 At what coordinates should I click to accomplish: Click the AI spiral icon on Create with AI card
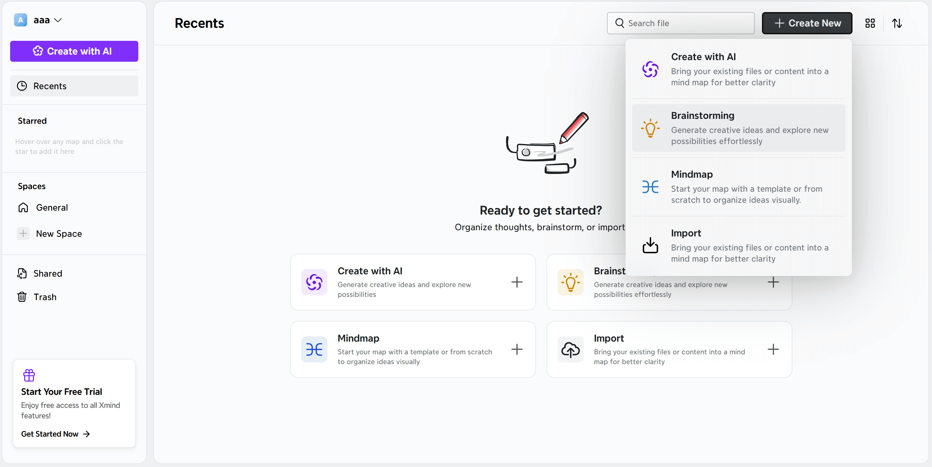[314, 282]
